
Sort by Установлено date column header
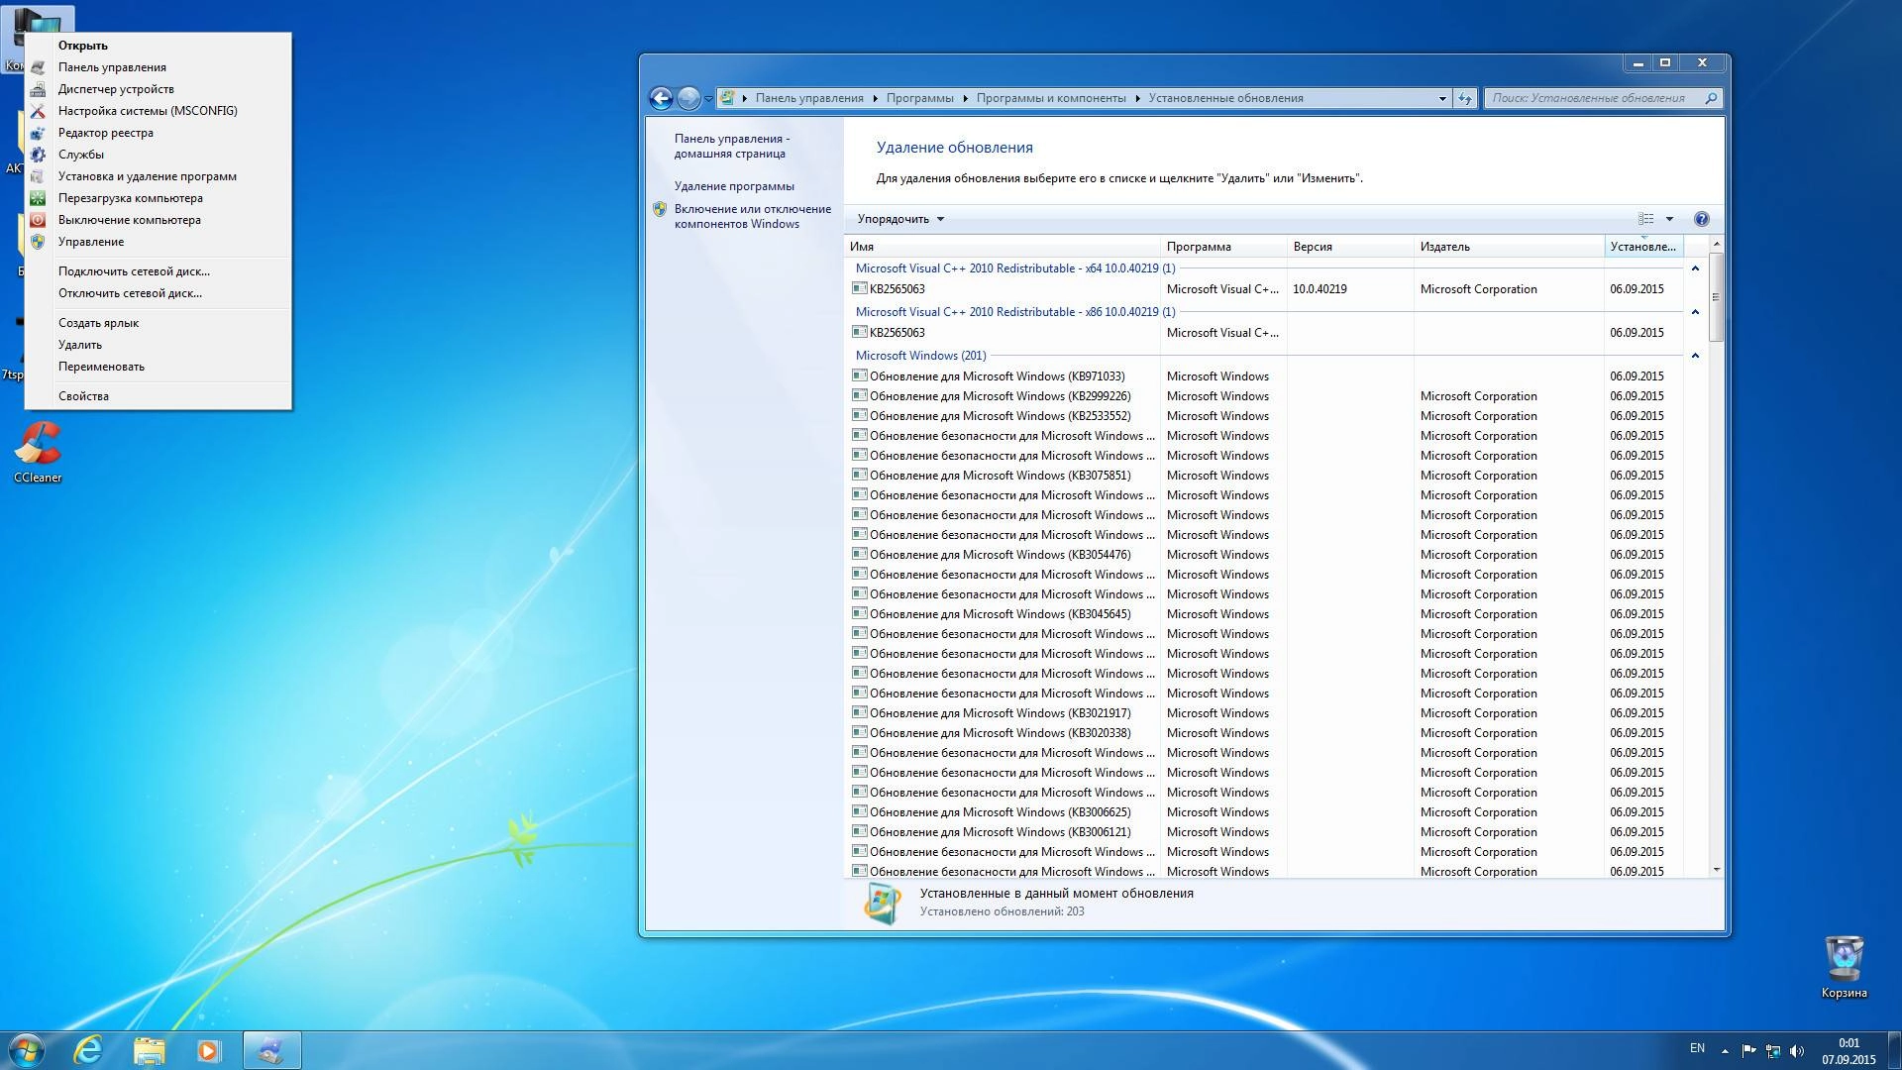(x=1643, y=247)
